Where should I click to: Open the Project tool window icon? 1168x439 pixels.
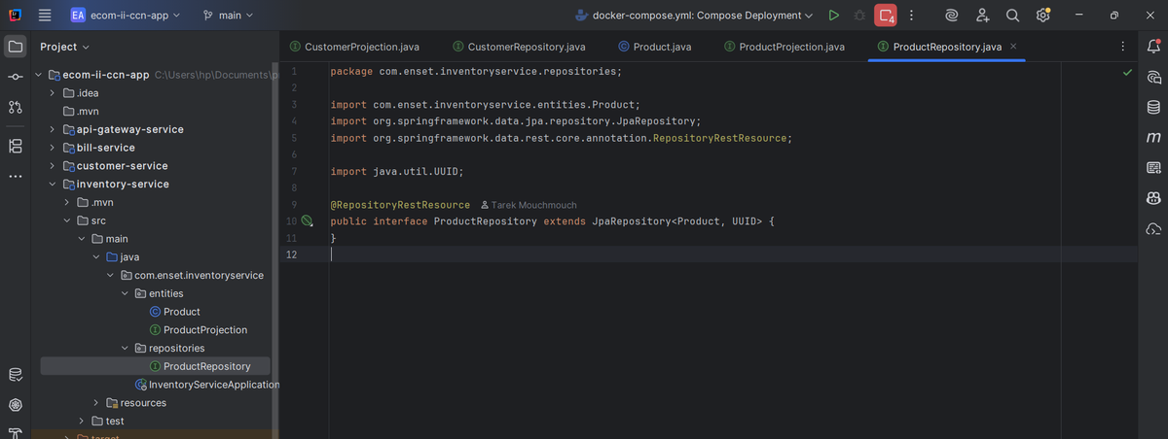coord(15,47)
